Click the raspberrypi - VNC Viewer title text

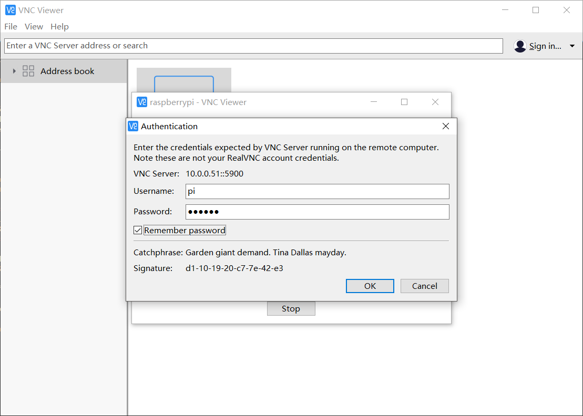(x=198, y=102)
